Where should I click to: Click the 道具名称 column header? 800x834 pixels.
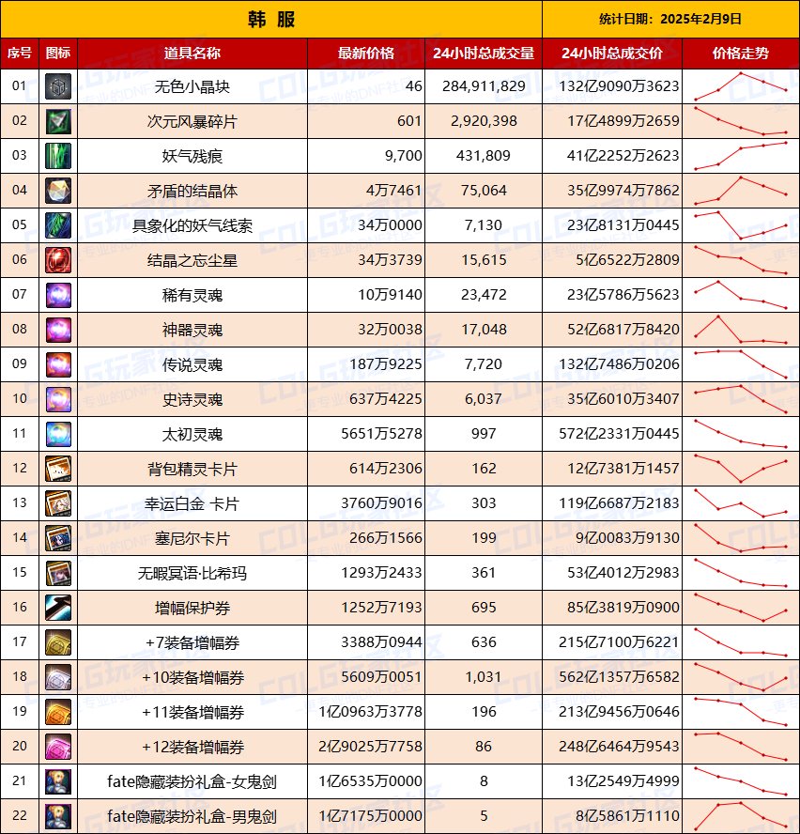click(x=192, y=54)
